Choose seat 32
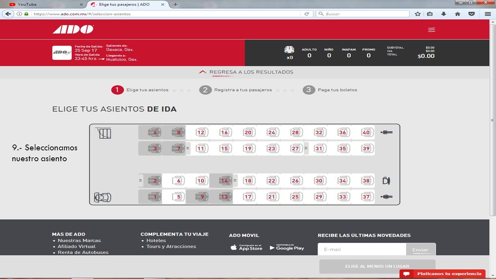 point(319,133)
